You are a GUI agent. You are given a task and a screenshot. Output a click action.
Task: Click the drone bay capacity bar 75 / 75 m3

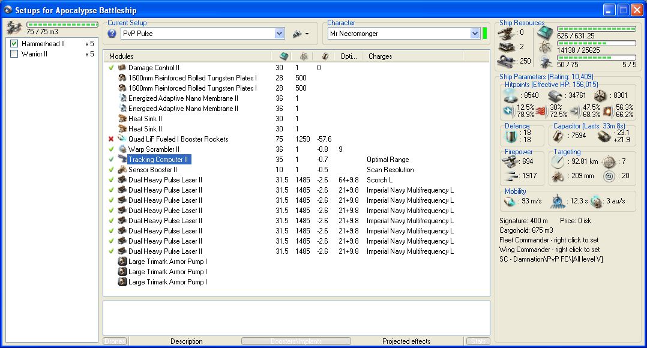pyautogui.click(x=62, y=25)
